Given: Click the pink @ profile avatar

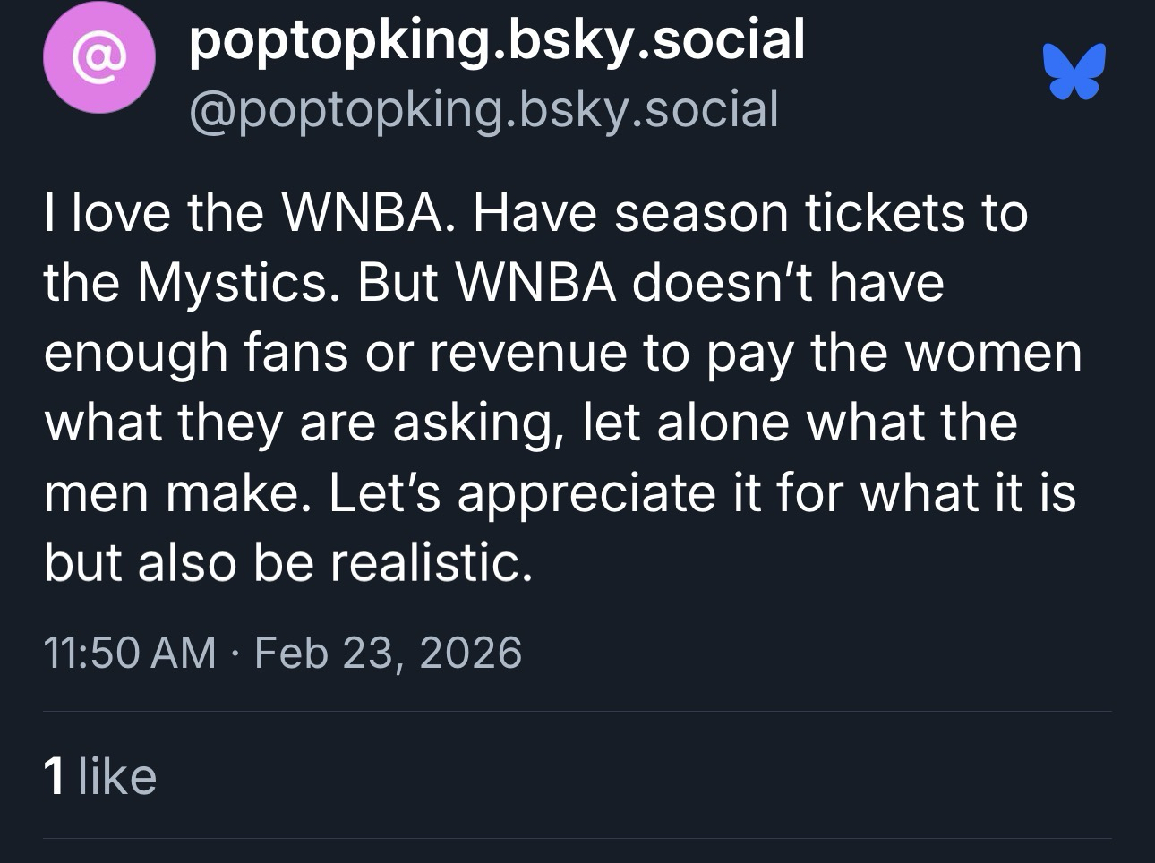Looking at the screenshot, I should tap(98, 58).
